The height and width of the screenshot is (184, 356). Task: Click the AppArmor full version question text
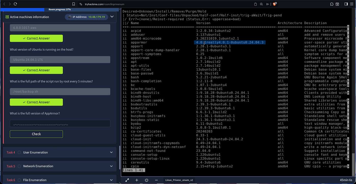coord(35,113)
